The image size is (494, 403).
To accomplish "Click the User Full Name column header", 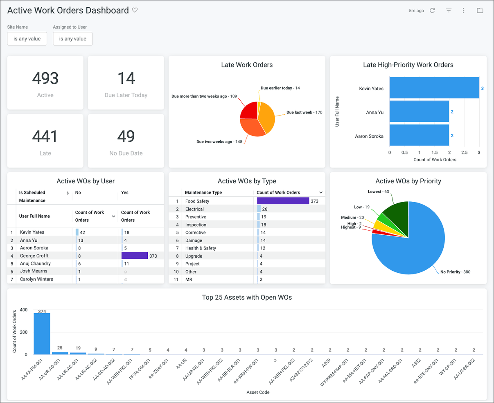I will 34,216.
